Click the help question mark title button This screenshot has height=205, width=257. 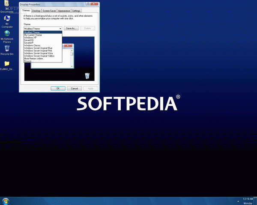click(88, 3)
